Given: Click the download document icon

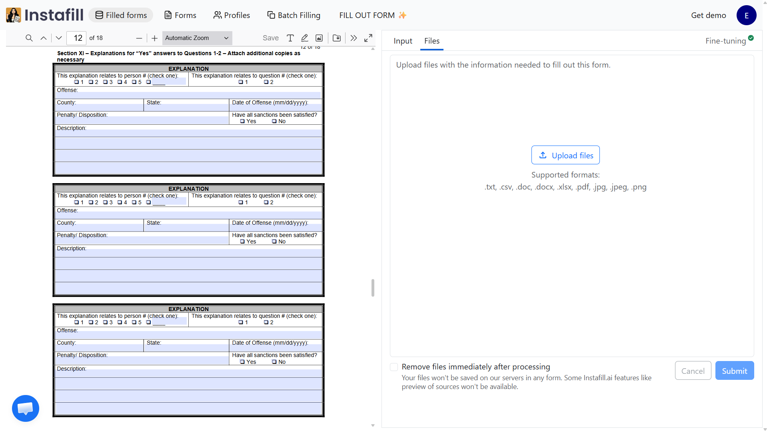Looking at the screenshot, I should click(336, 38).
